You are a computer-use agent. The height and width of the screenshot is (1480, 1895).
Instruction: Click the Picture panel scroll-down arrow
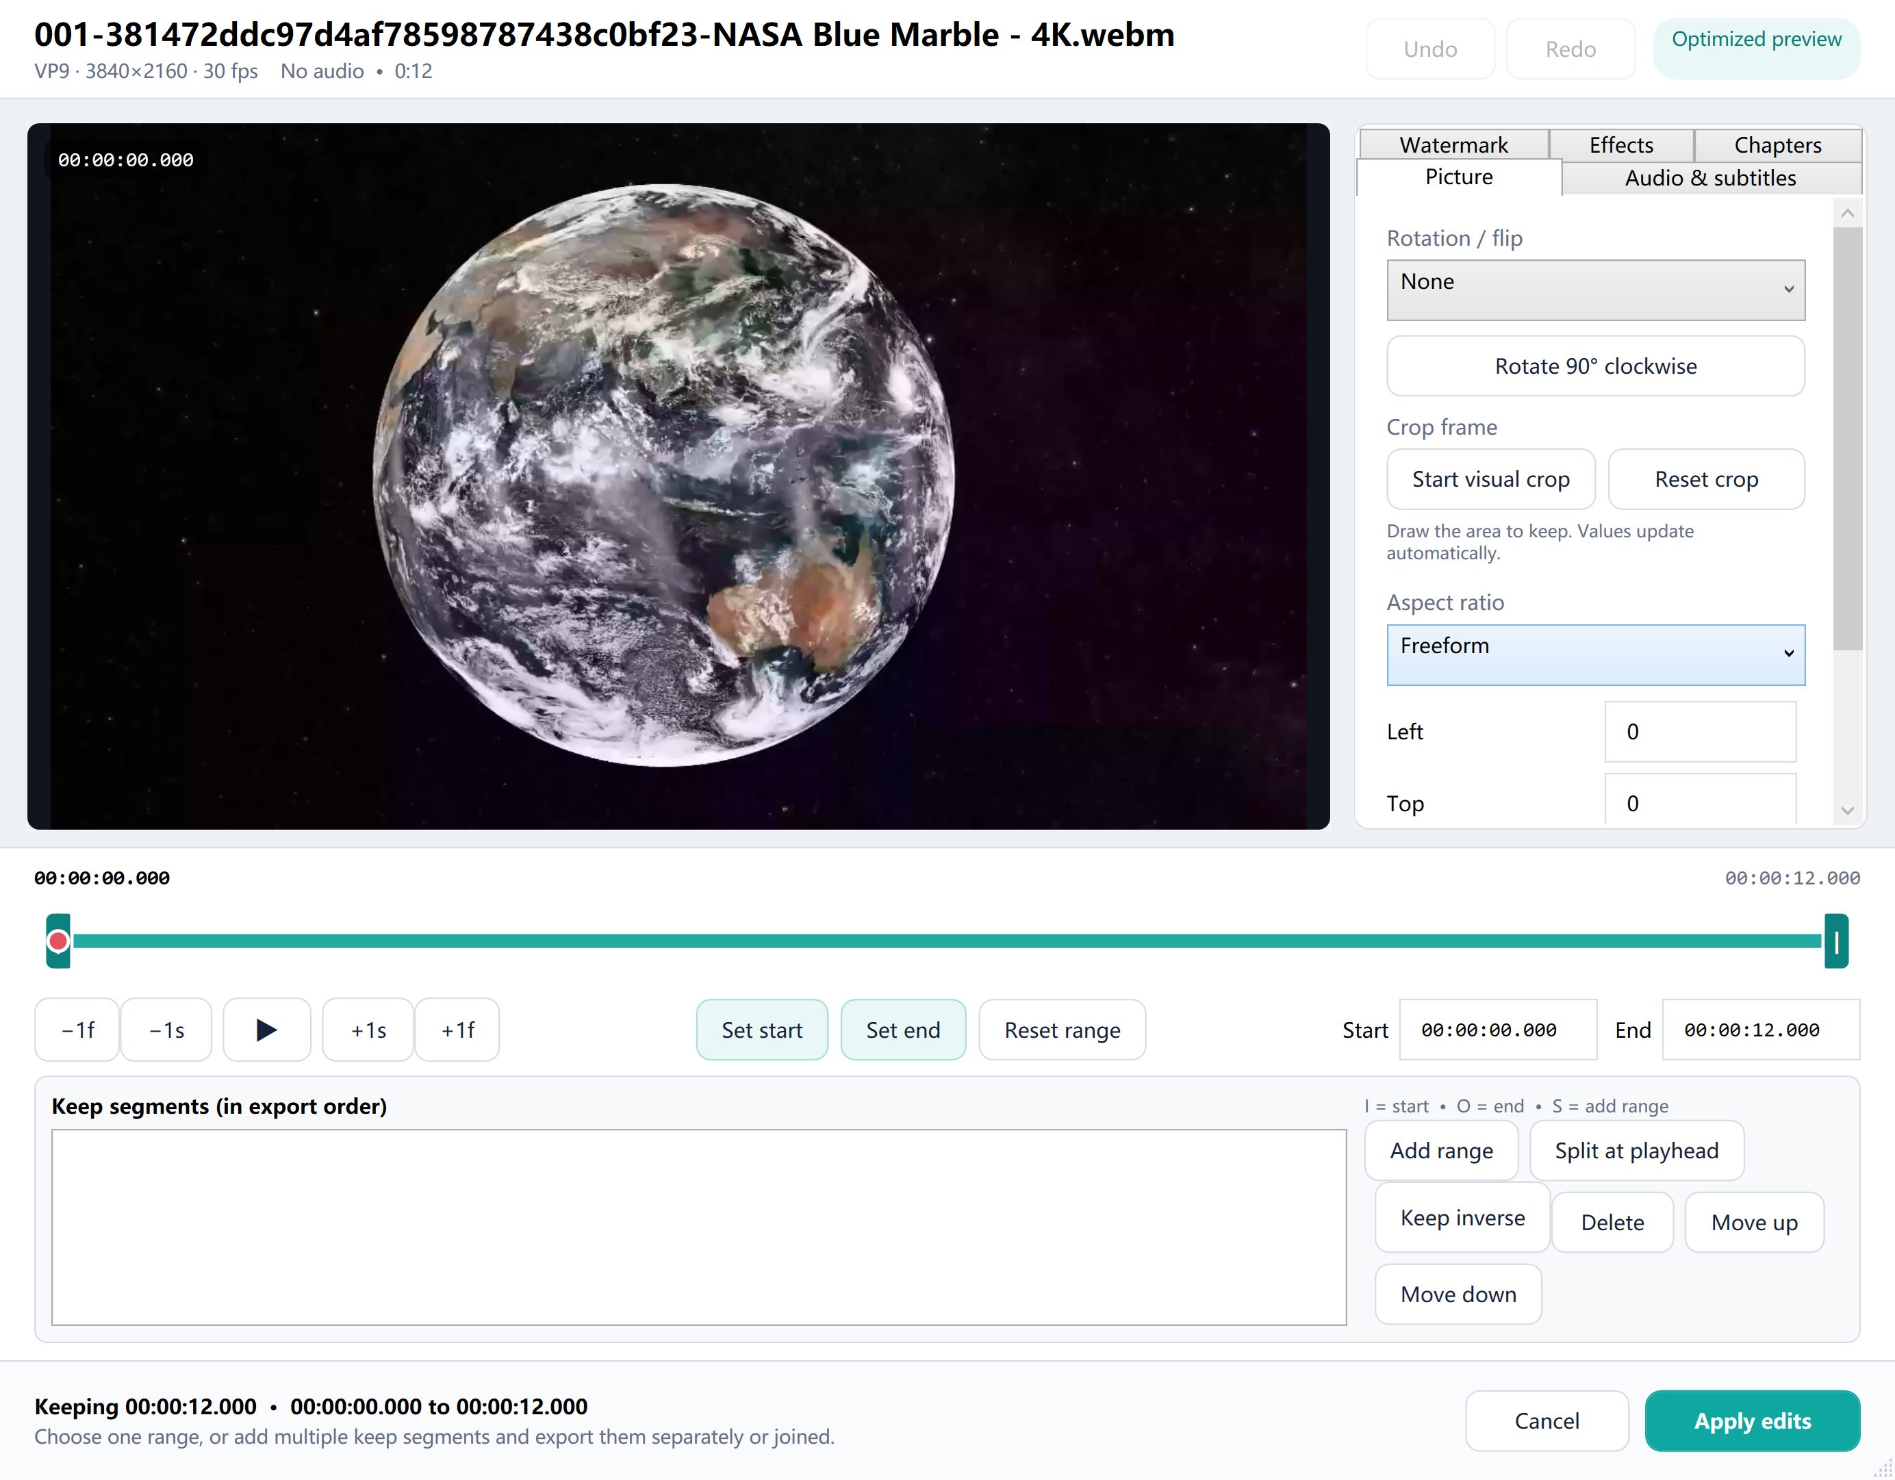point(1847,811)
